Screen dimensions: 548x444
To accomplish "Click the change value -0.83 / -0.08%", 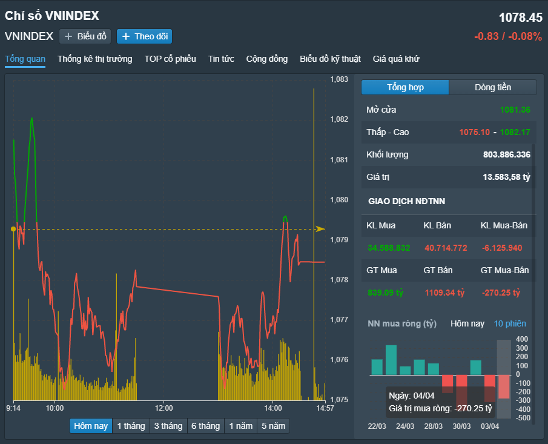I will (508, 36).
